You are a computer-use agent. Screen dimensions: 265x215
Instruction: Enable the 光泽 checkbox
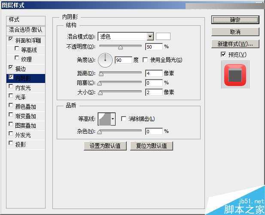pos(11,96)
